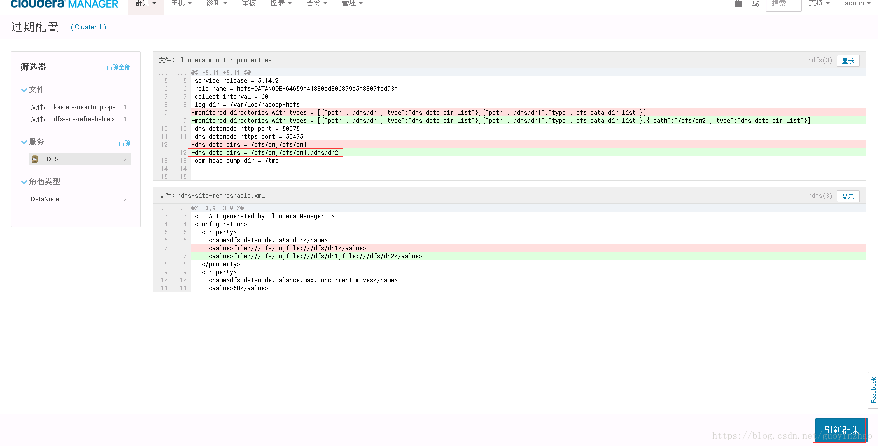This screenshot has width=878, height=446.
Task: Click 清除全部 to clear all filters
Action: click(x=118, y=67)
